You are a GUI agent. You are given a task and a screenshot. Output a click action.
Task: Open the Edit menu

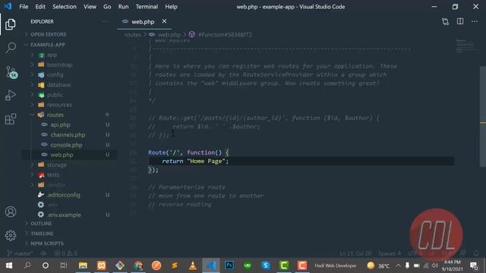pos(40,7)
